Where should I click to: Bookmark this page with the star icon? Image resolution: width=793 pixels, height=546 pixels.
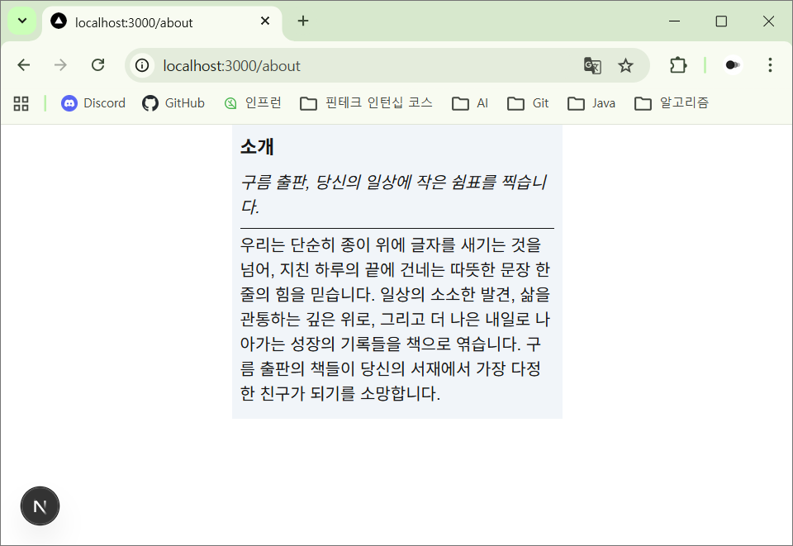(626, 65)
